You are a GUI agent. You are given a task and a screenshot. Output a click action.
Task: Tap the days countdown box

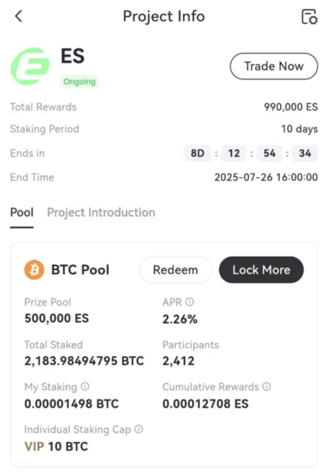coord(197,153)
